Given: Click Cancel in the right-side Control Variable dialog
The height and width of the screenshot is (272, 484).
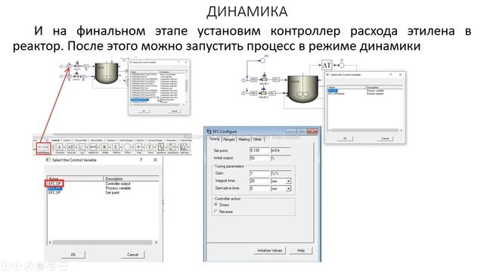Looking at the screenshot, I should pos(385,138).
